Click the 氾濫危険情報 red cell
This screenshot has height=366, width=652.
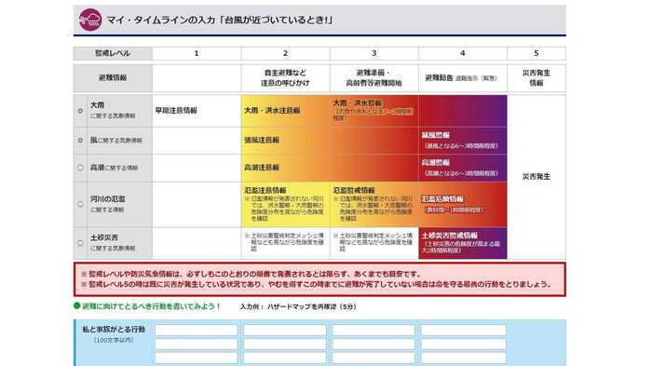[x=463, y=205]
